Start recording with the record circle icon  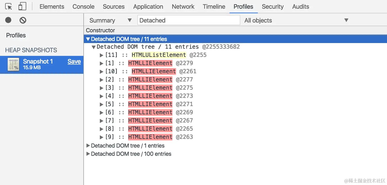(x=8, y=20)
